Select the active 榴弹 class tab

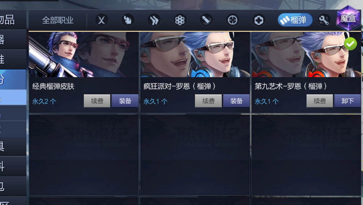pyautogui.click(x=295, y=20)
